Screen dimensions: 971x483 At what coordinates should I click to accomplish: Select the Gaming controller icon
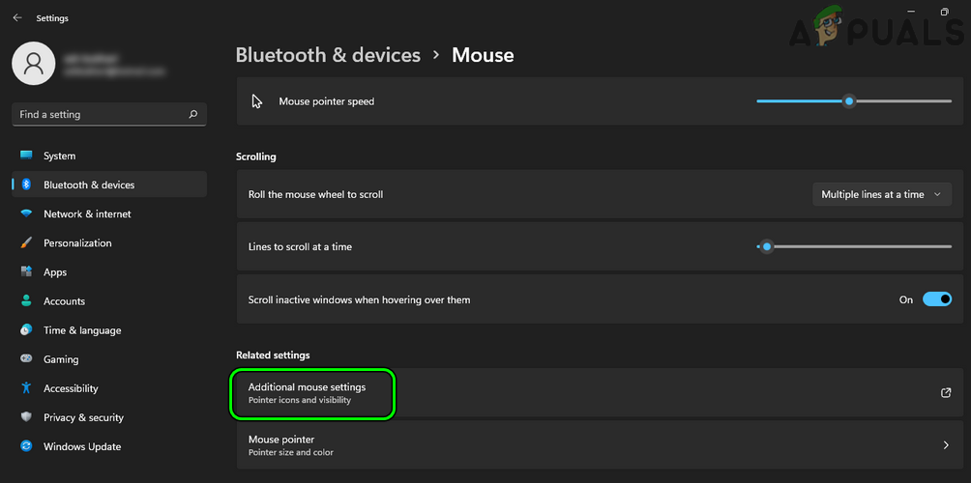point(26,359)
